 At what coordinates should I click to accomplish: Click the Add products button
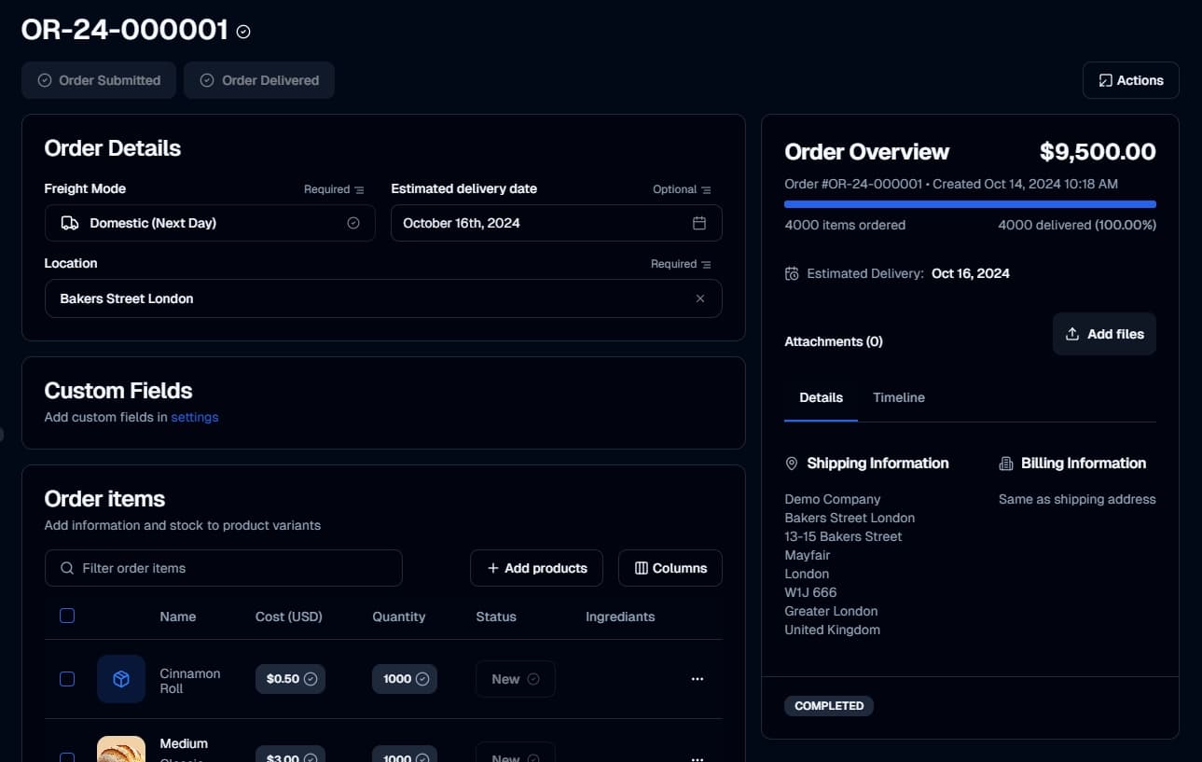coord(536,567)
